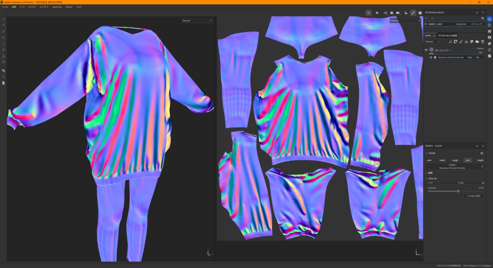Open the Log panel icon on right dock
The image size is (493, 268).
click(490, 25)
